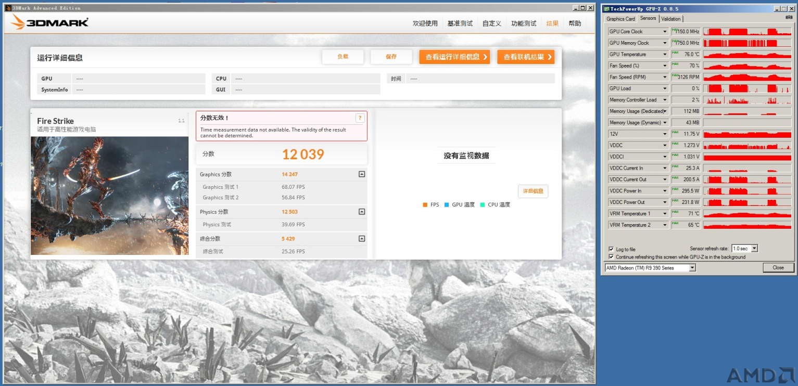Click the 295.5 W VDDC Power In reading
Image resolution: width=798 pixels, height=386 pixels.
coord(686,191)
